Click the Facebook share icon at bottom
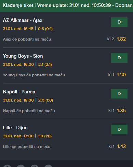 click(7, 166)
